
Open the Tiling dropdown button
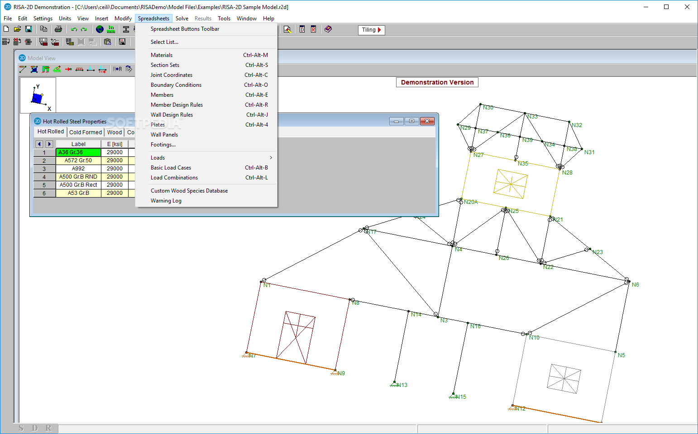coord(371,30)
